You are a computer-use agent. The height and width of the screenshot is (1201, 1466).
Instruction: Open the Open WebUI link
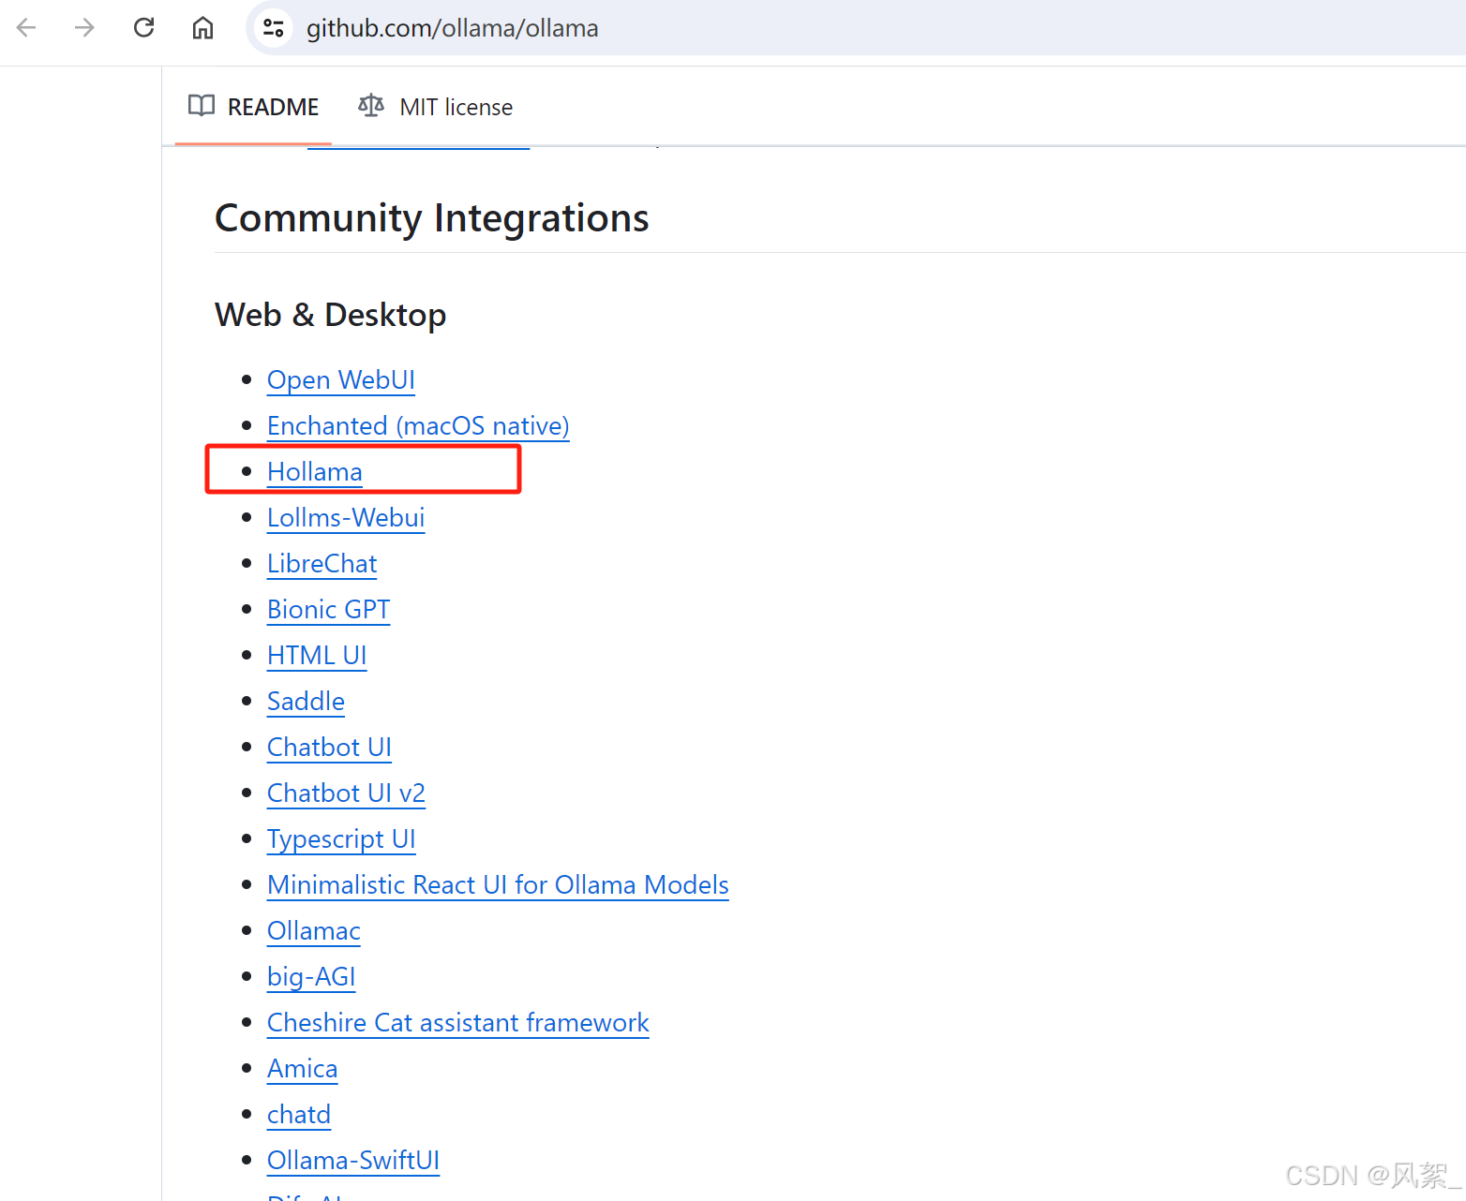click(341, 379)
